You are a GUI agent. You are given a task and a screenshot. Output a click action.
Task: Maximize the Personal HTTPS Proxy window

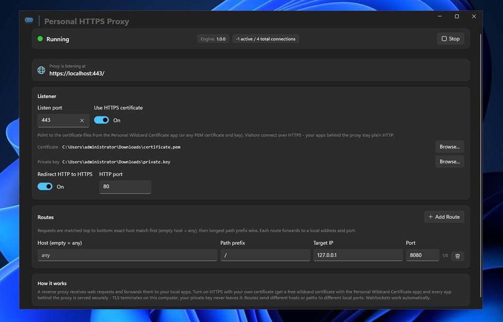pos(457,16)
